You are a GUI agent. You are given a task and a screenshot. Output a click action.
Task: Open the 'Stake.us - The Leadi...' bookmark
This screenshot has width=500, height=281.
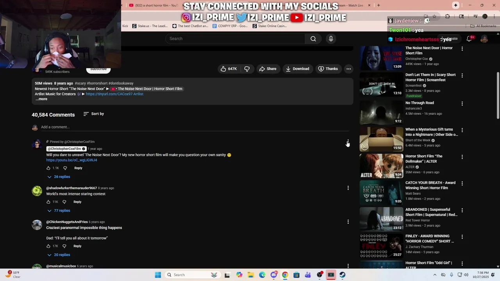(x=150, y=26)
